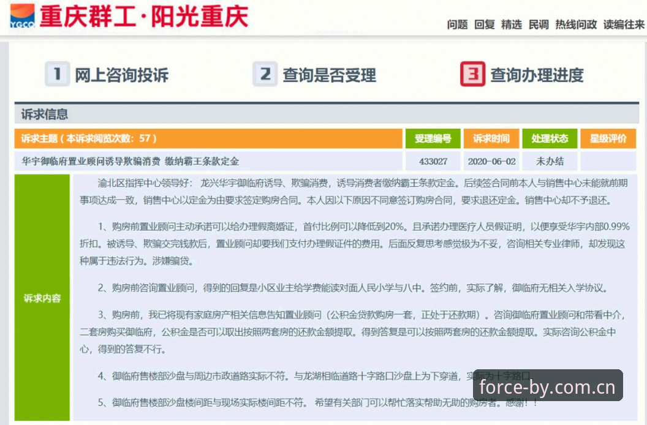Click point 2 about 人民小学与八中
The image size is (647, 425).
353,288
